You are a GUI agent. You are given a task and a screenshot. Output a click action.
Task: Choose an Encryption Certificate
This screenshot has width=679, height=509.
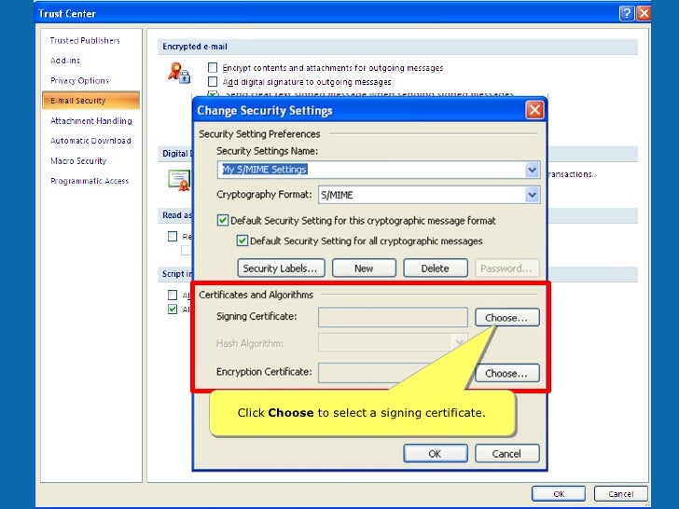506,373
